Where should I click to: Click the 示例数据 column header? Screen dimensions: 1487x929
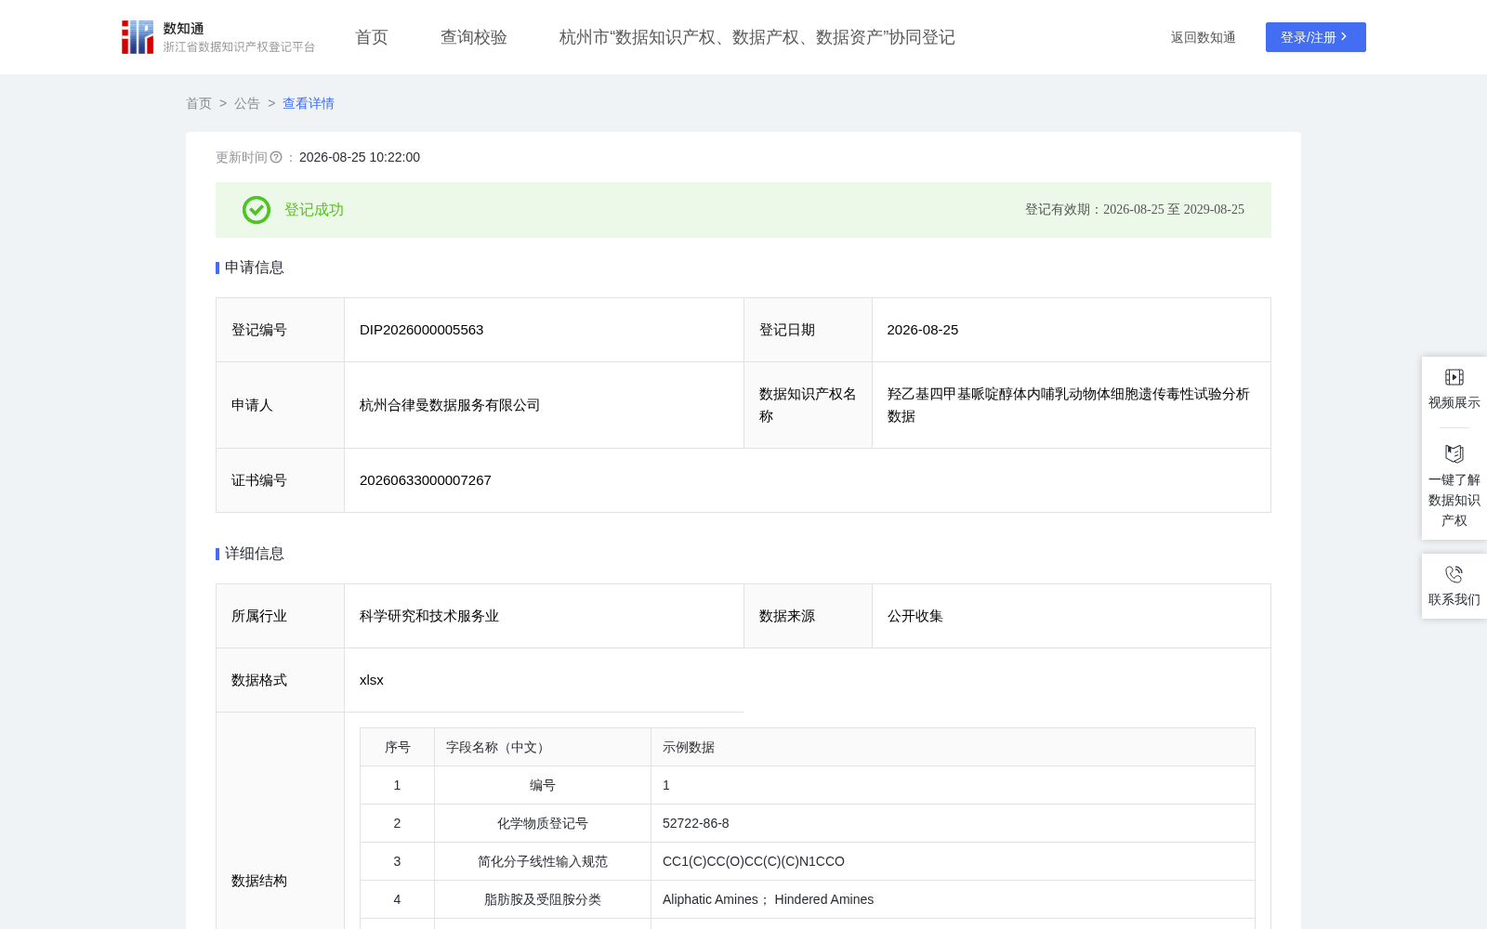click(x=954, y=747)
